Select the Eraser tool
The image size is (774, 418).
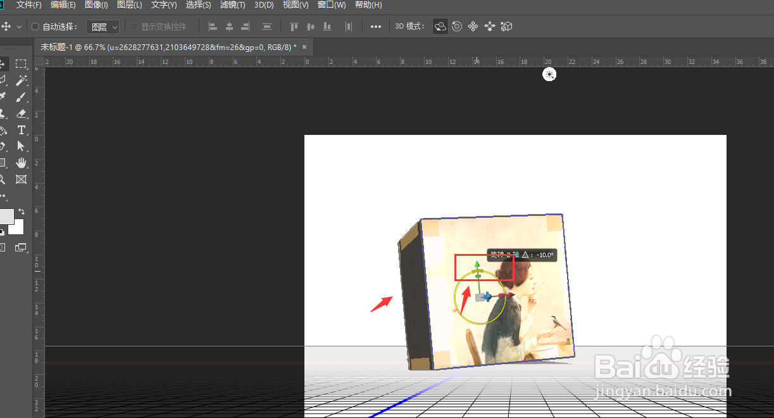click(21, 113)
